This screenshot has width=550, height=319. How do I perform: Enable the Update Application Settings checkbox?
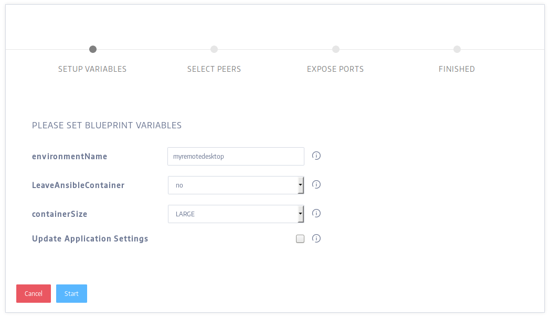pyautogui.click(x=300, y=238)
